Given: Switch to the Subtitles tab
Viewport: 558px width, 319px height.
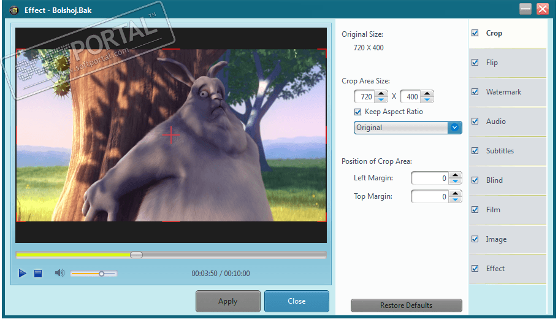Looking at the screenshot, I should pyautogui.click(x=508, y=152).
